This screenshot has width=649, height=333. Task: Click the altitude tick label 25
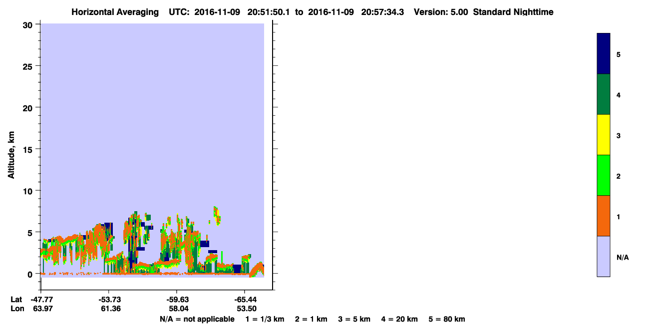[x=29, y=66]
